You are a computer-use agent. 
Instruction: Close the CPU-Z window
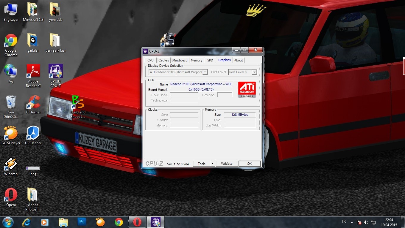click(x=255, y=50)
